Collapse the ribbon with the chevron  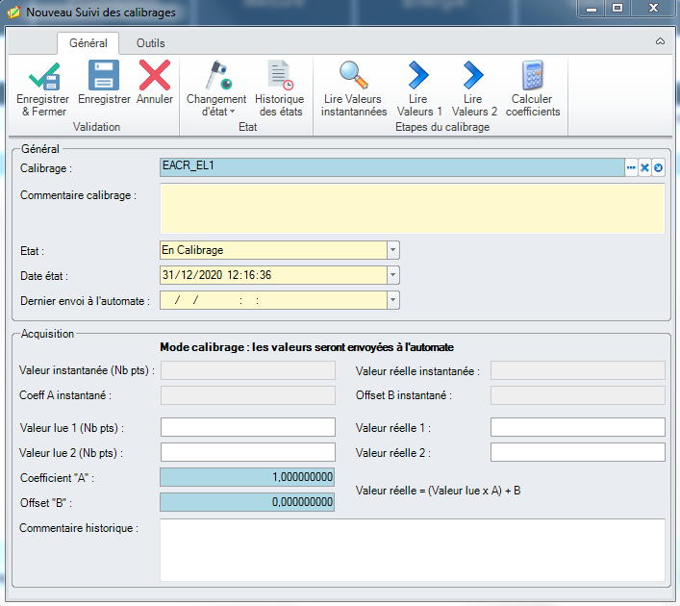[x=660, y=42]
